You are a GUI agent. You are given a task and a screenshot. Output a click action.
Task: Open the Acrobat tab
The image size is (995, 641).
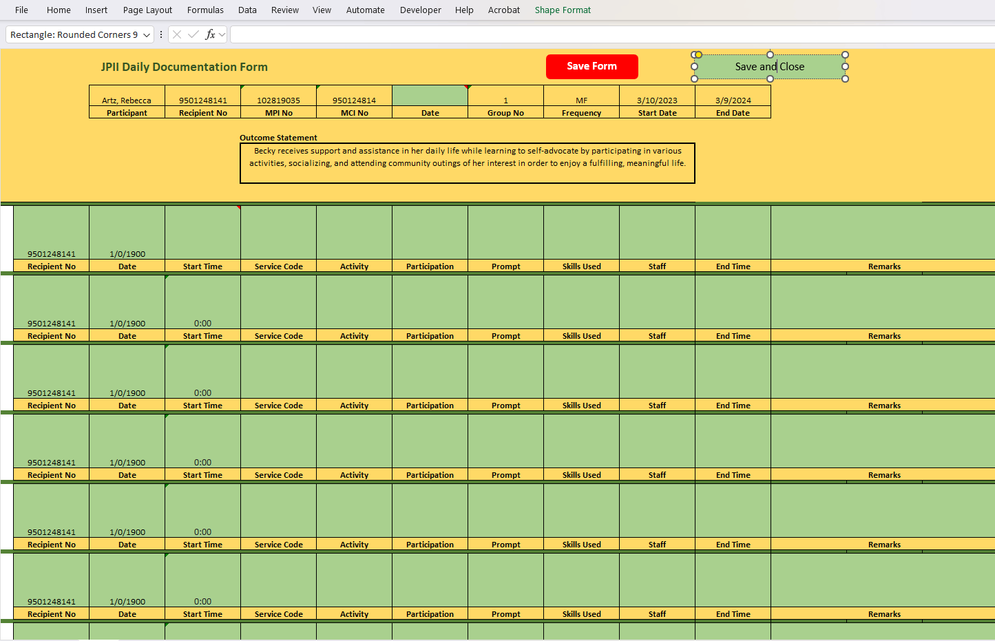[x=504, y=10]
